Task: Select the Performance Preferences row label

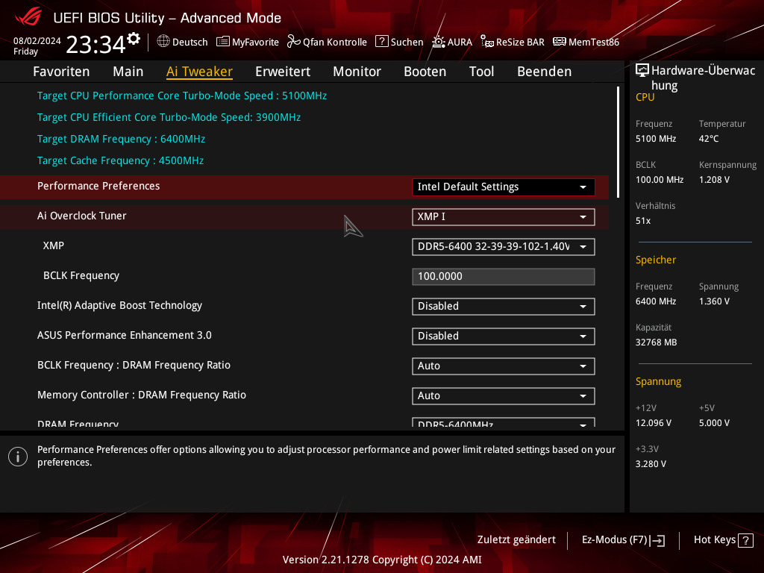Action: 98,186
